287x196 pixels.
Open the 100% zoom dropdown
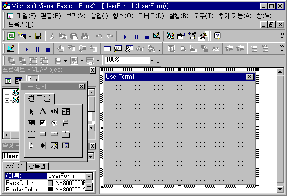(x=152, y=60)
